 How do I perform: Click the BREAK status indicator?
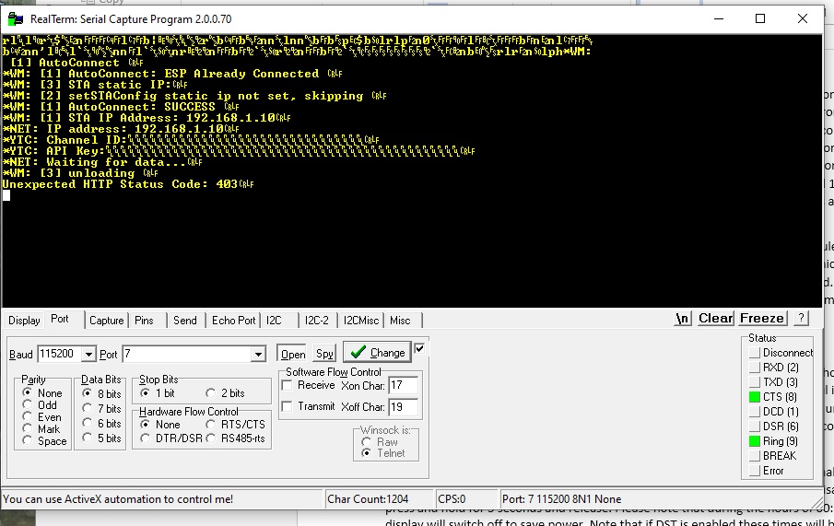755,456
